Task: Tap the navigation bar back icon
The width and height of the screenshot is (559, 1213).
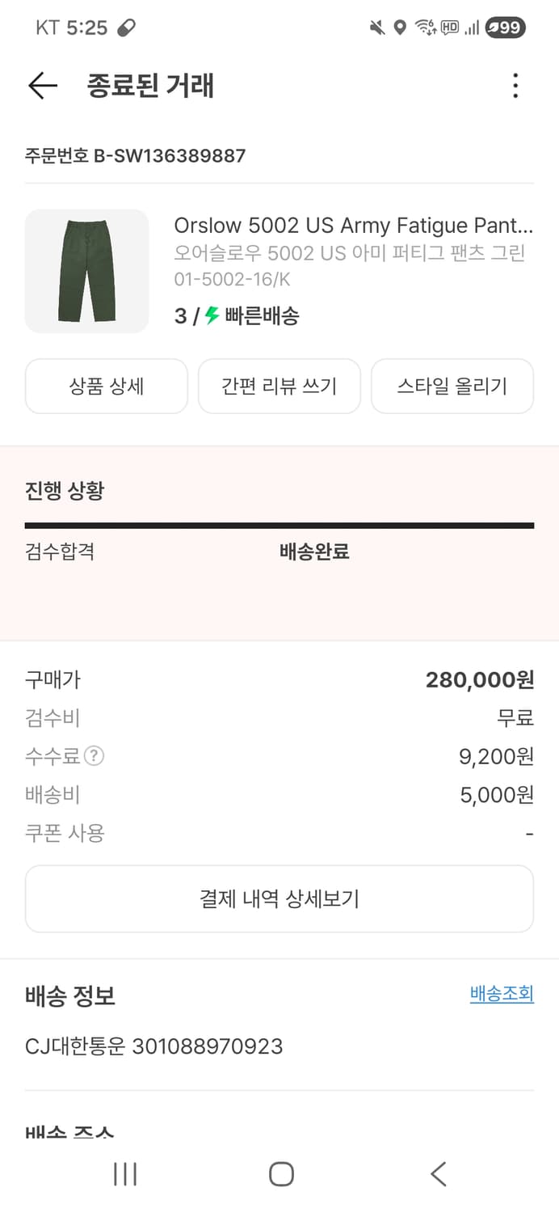Action: tap(437, 1174)
